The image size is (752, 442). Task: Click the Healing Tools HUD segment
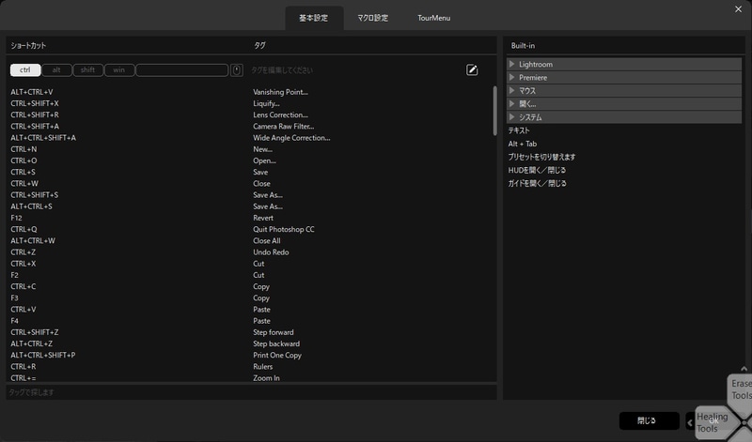click(x=715, y=423)
